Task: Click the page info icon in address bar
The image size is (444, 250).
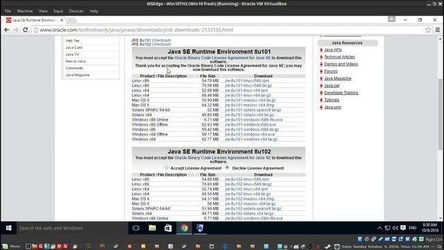Action: (x=36, y=30)
